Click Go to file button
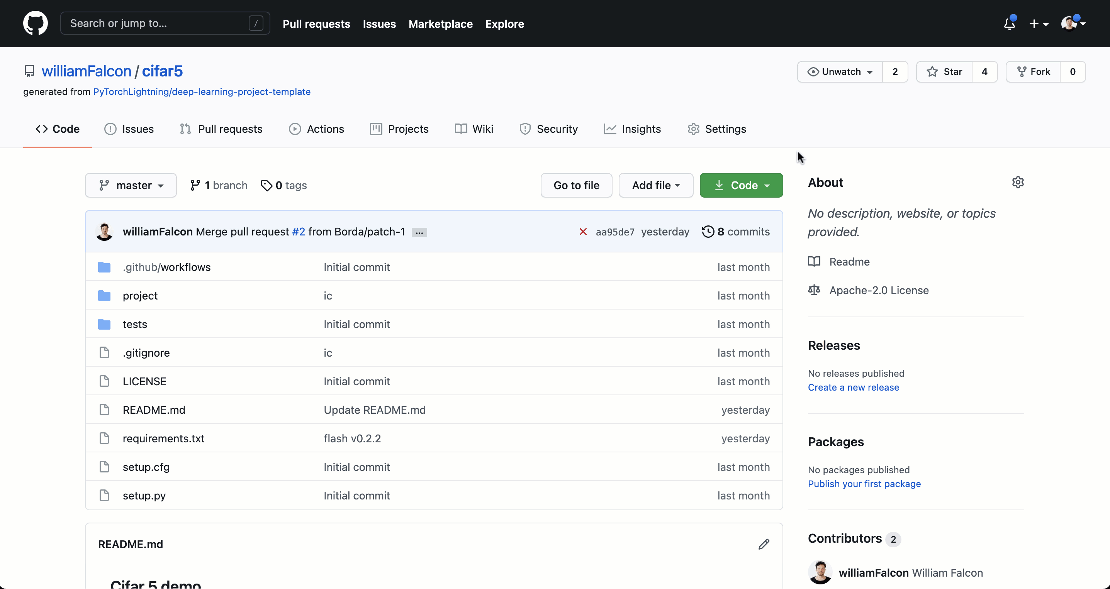This screenshot has height=589, width=1110. pos(576,185)
